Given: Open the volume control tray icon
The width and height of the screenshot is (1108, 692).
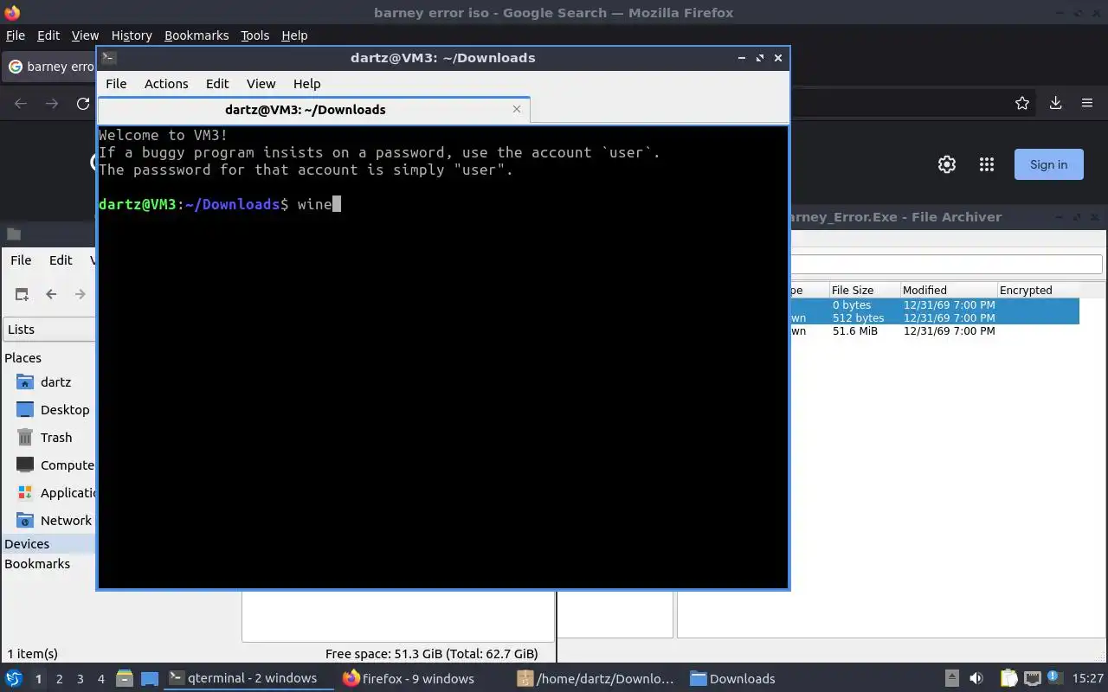Looking at the screenshot, I should [976, 679].
